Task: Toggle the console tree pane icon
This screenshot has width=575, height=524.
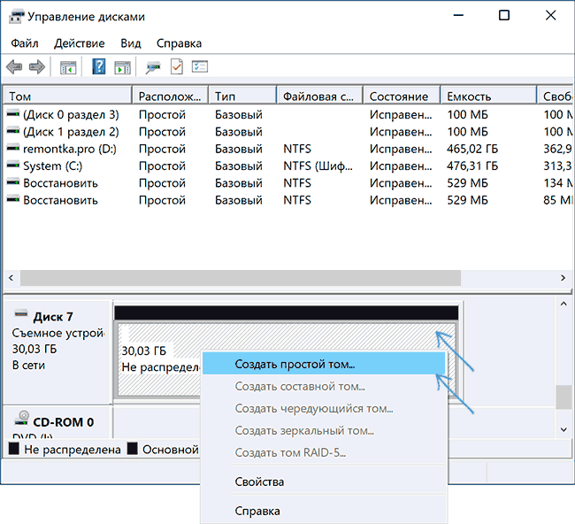Action: (x=68, y=67)
